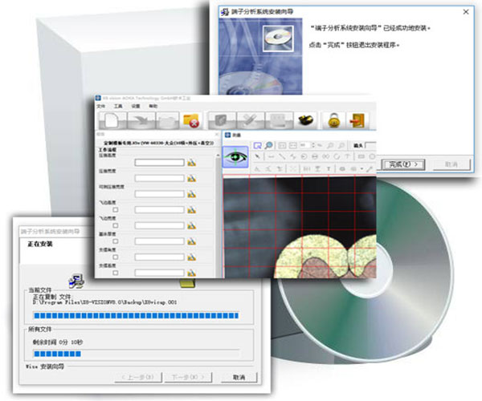The image size is (482, 401).
Task: Click the zoom percentage input field
Action: 304,145
